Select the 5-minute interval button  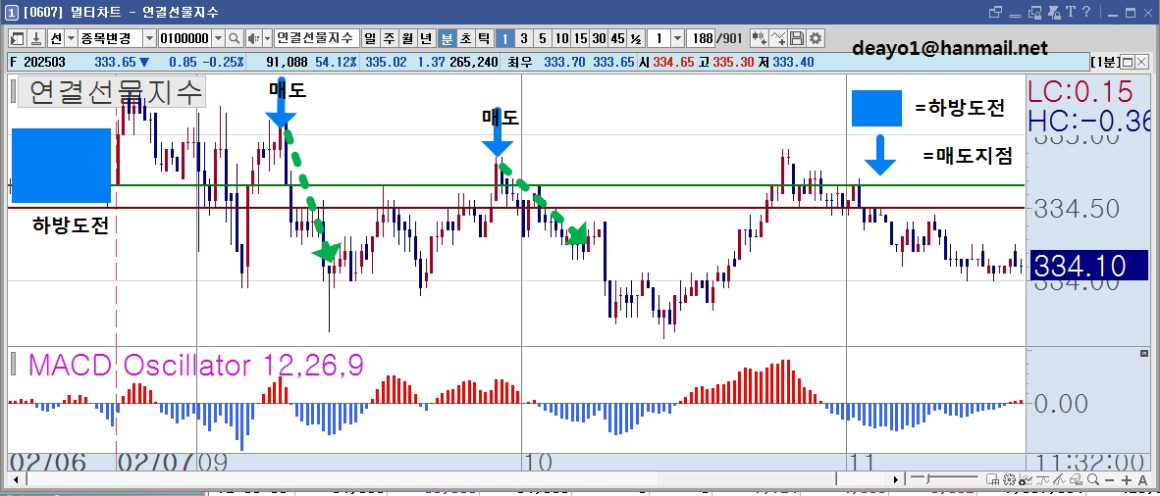pyautogui.click(x=543, y=38)
